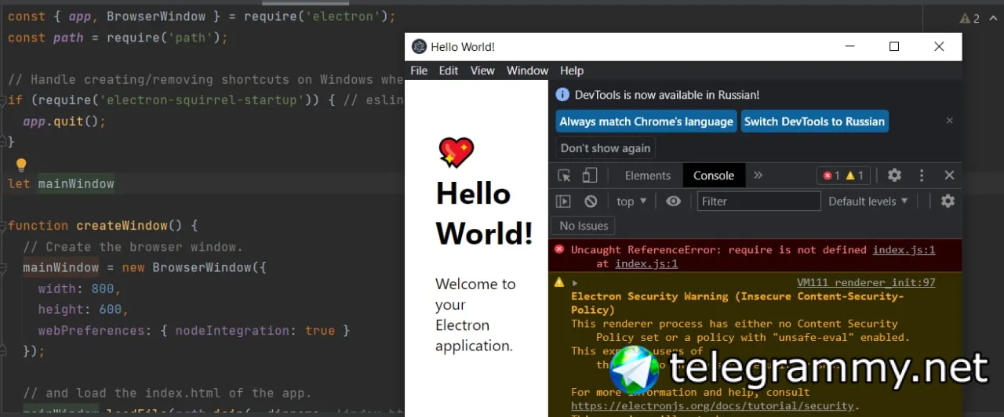Viewport: 1004px width, 417px height.
Task: Open the Help menu in Hello World window
Action: [x=572, y=71]
